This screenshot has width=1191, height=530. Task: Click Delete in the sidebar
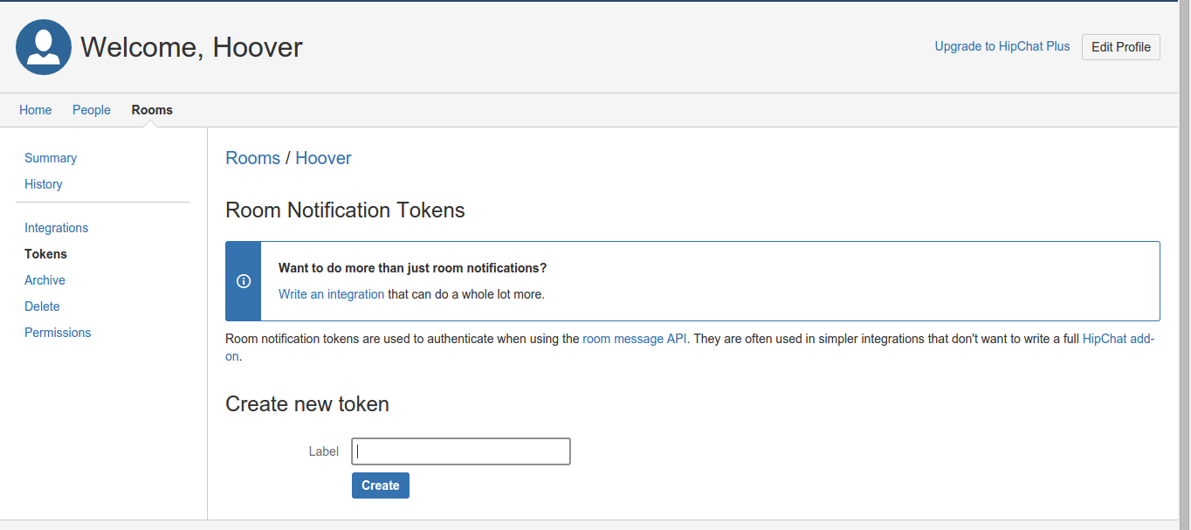coord(43,306)
